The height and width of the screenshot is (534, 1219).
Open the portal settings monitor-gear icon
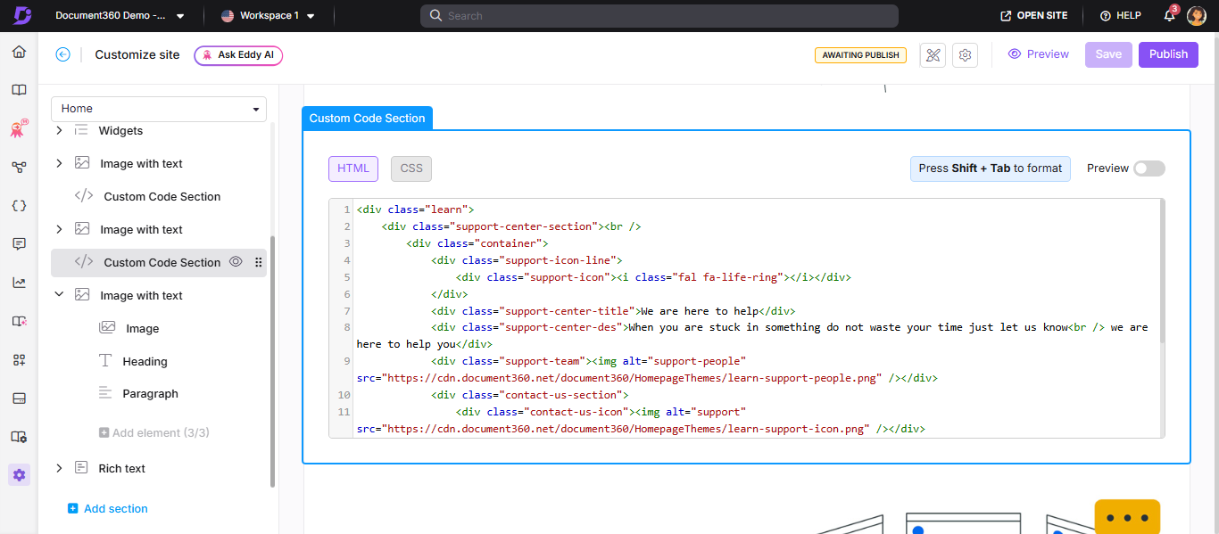tap(19, 437)
